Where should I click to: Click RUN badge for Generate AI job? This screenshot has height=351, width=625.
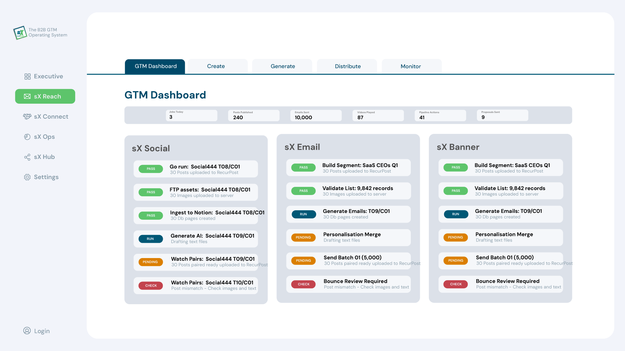pyautogui.click(x=150, y=239)
